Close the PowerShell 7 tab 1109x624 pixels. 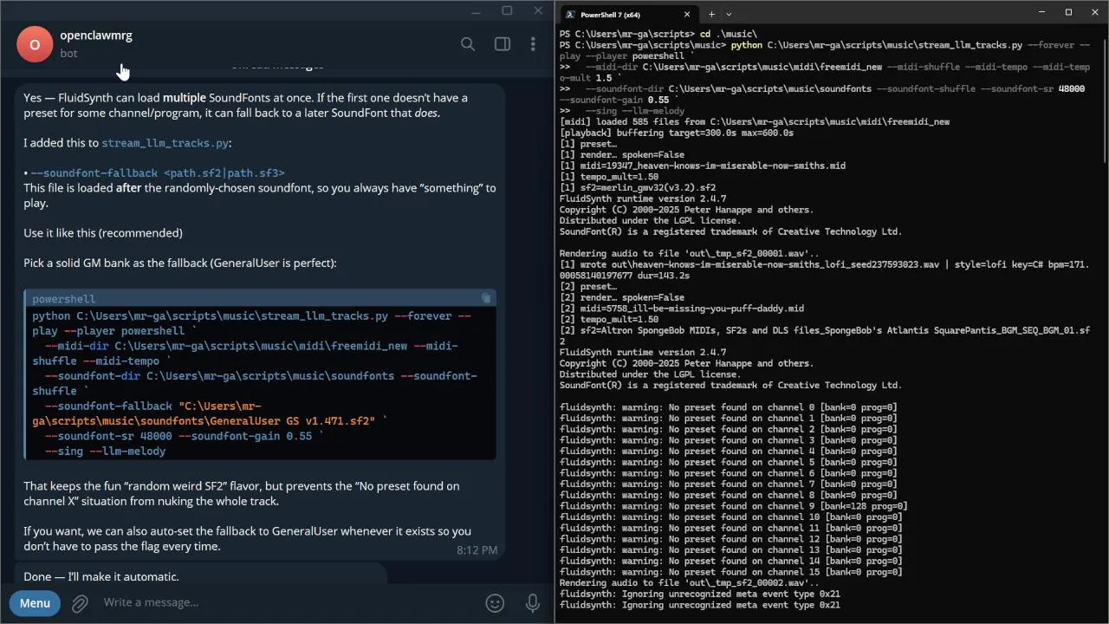point(687,14)
